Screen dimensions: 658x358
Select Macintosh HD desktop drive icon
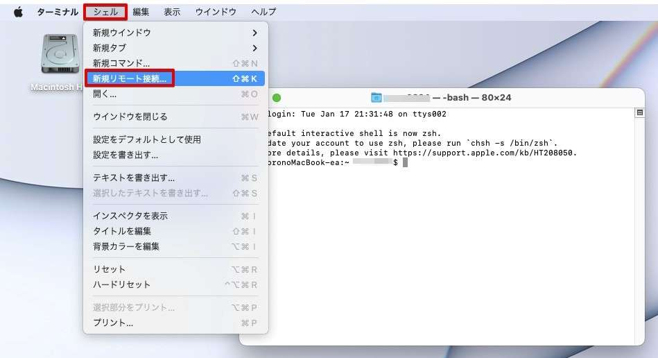[x=60, y=55]
